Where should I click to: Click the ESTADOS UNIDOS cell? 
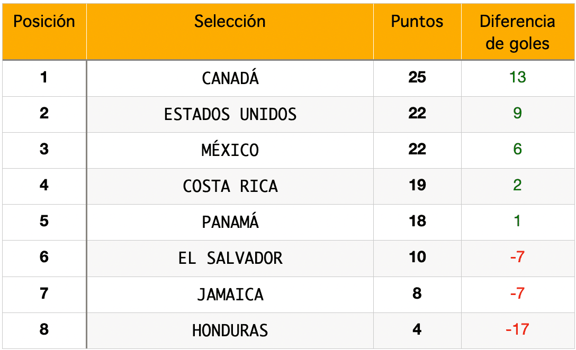[230, 114]
